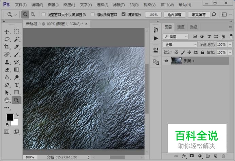Change the screen mode
235x161 pixels.
16,132
